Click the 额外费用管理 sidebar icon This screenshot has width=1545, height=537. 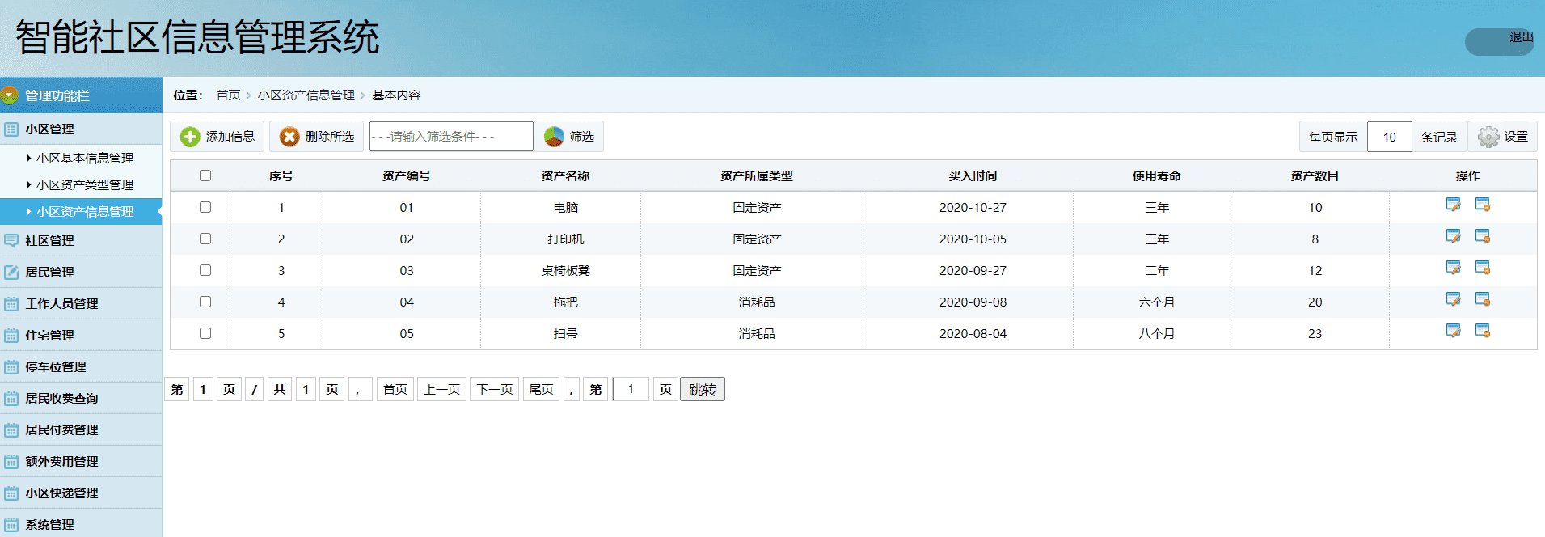[x=11, y=461]
